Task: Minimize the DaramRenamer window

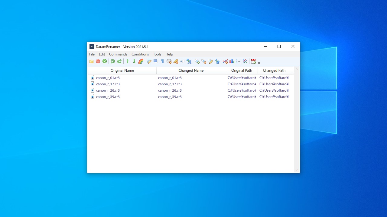Action: click(x=265, y=46)
